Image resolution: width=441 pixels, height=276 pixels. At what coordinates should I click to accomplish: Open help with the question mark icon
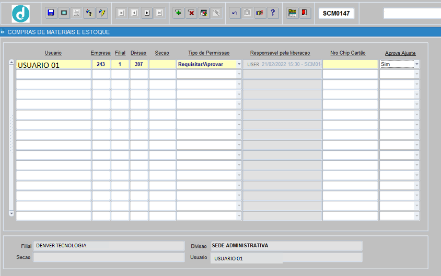point(273,13)
